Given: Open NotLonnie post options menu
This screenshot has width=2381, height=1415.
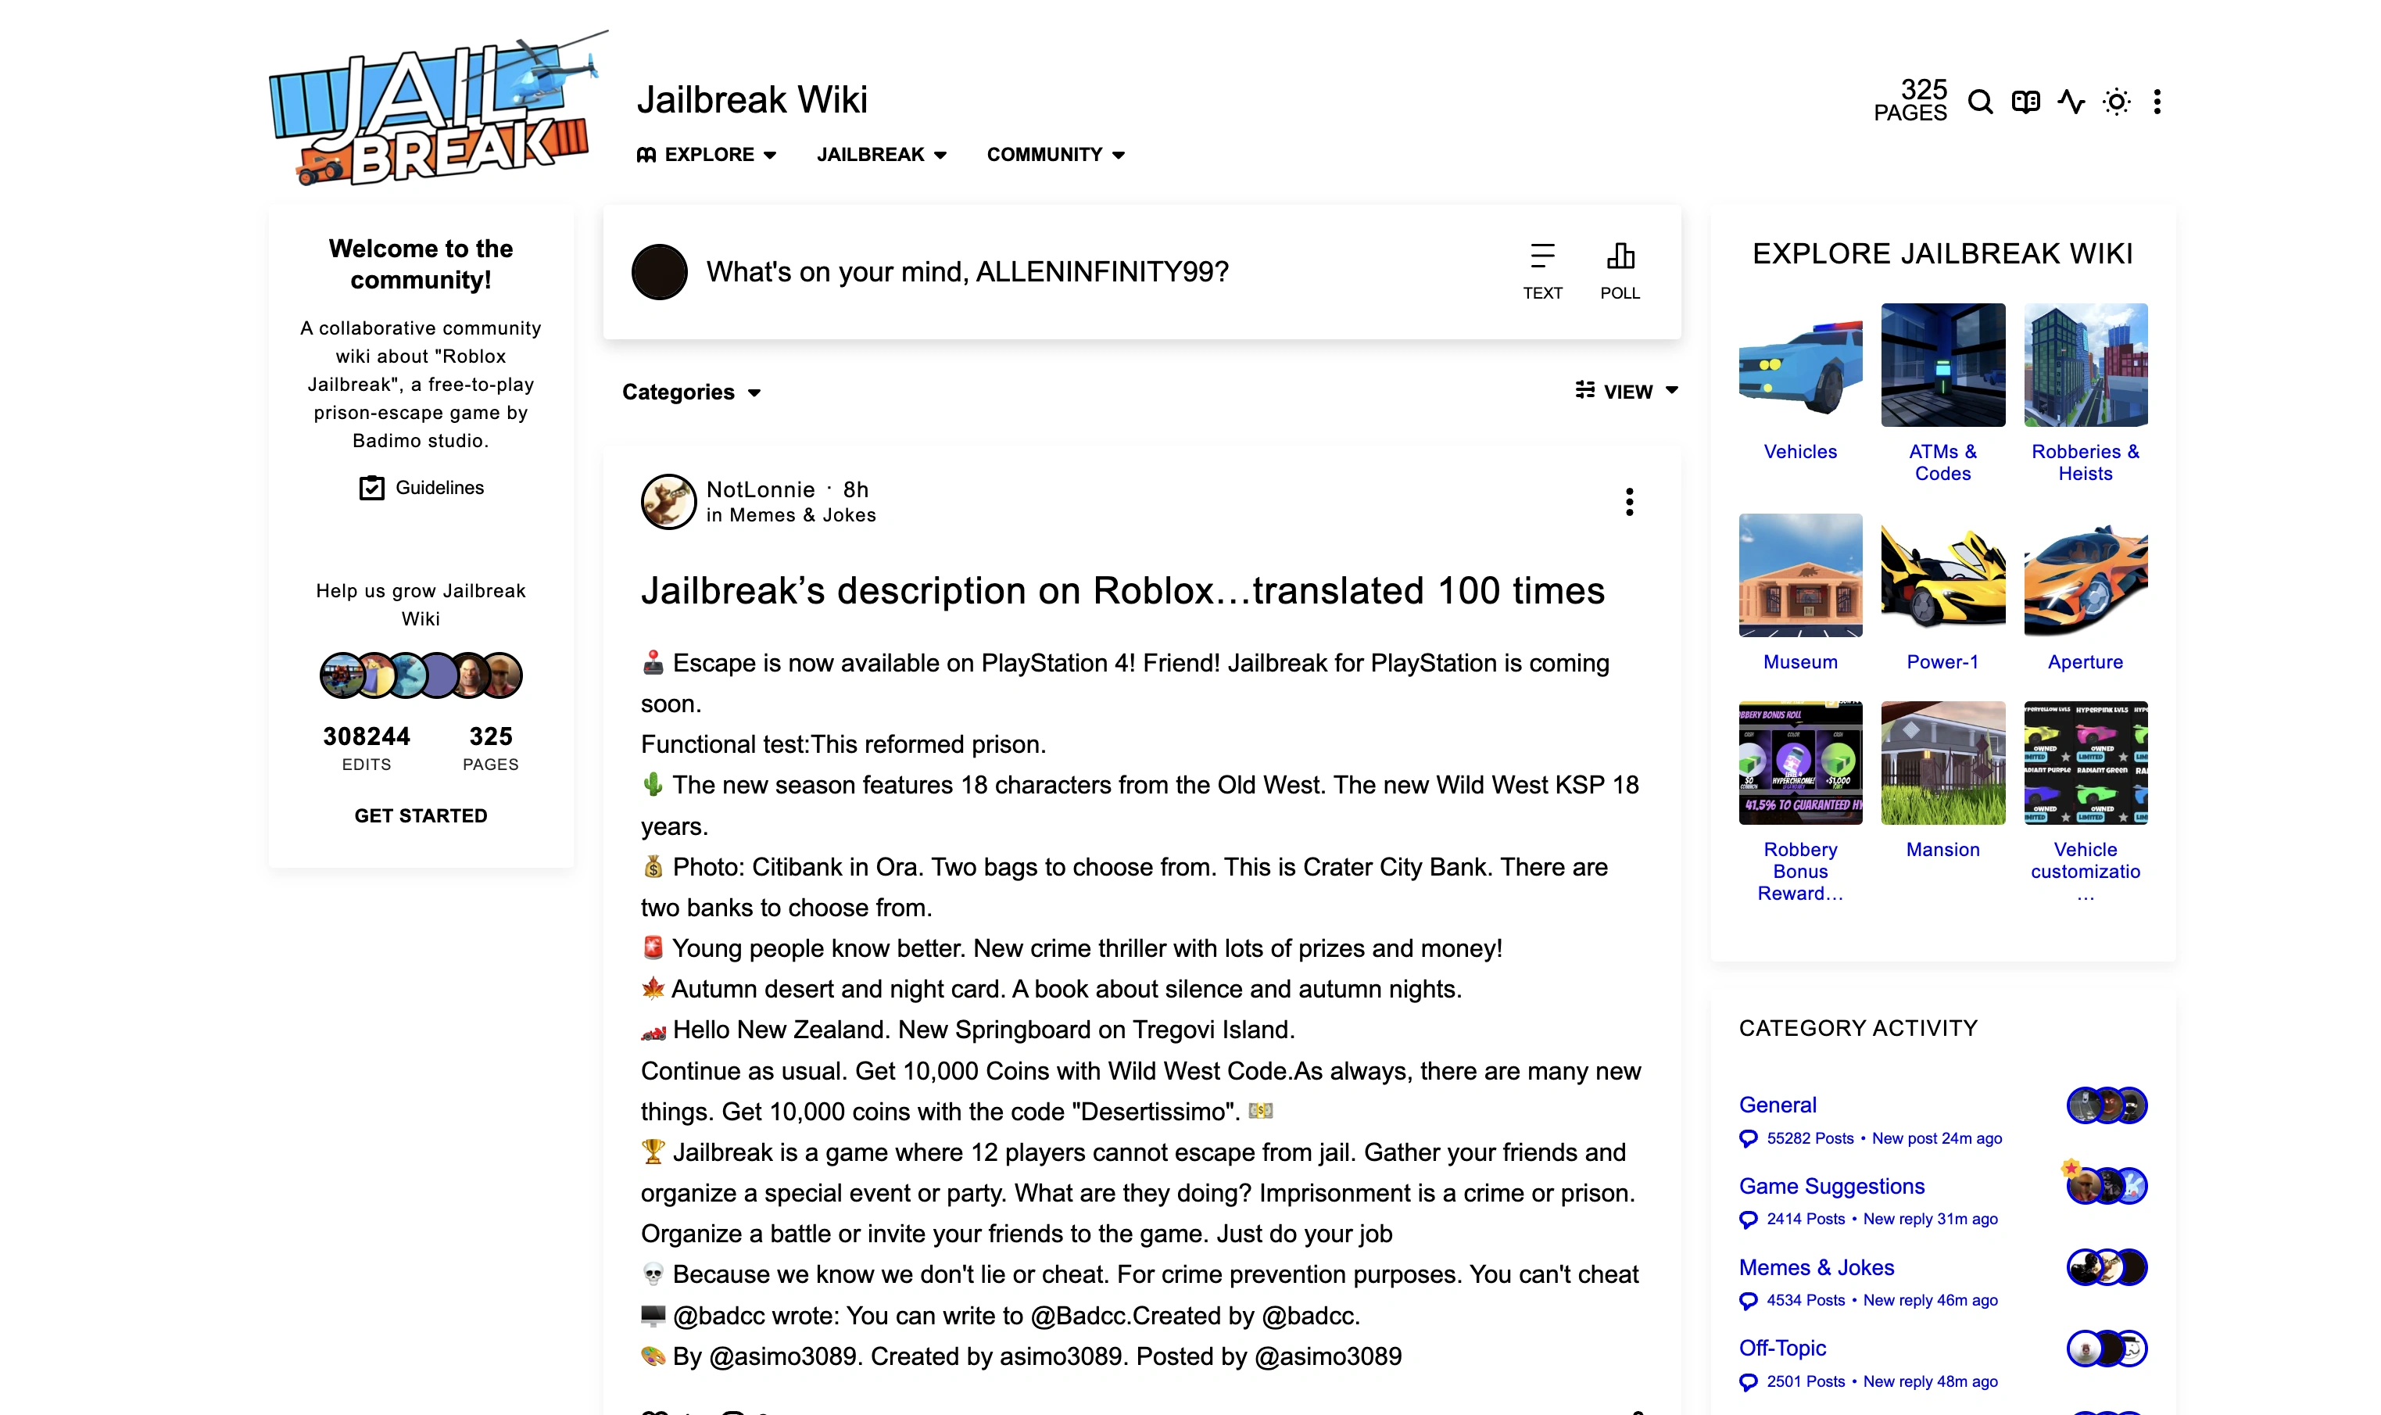Looking at the screenshot, I should coord(1629,502).
